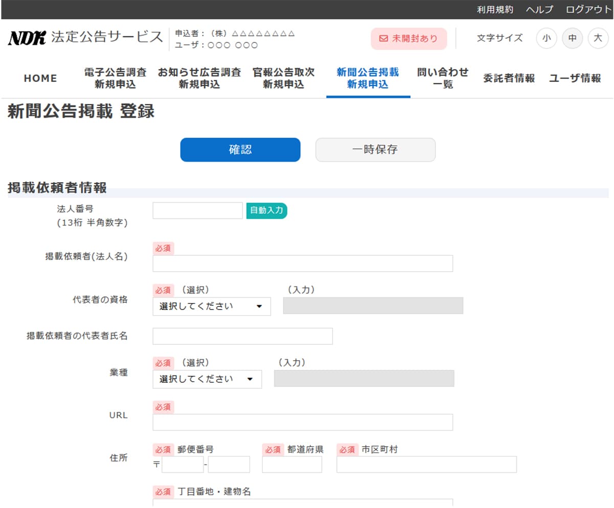
Task: Set text size to 小 (small)
Action: (x=546, y=38)
